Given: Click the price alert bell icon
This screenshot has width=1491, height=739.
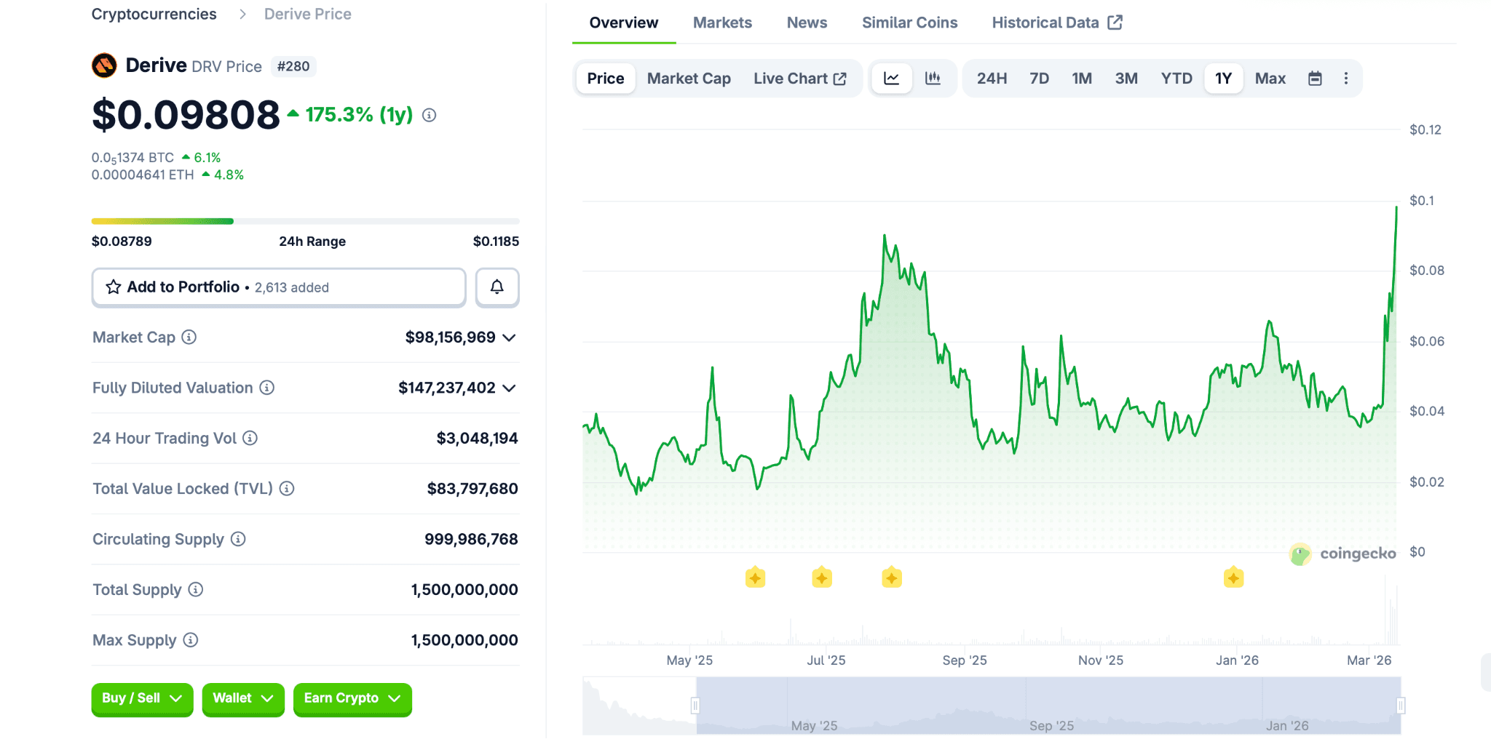Looking at the screenshot, I should click(497, 287).
